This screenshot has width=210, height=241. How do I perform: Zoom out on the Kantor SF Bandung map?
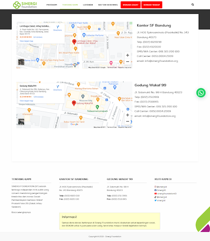tap(127, 62)
